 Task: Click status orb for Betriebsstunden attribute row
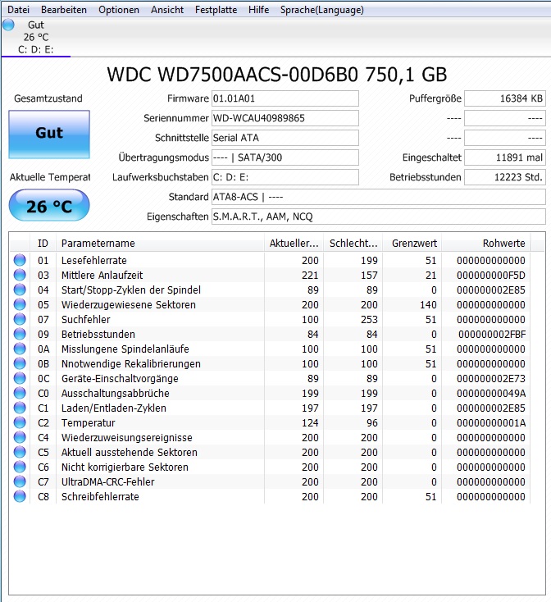20,334
